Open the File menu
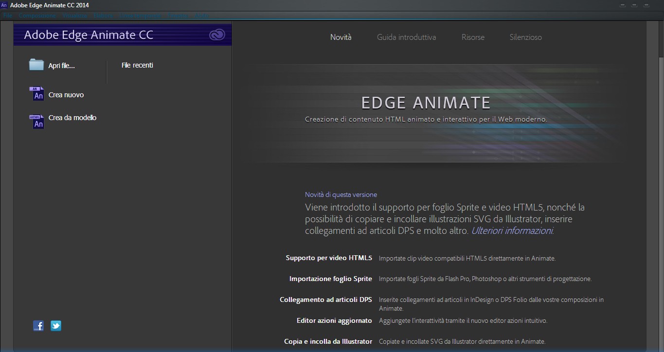 point(7,16)
